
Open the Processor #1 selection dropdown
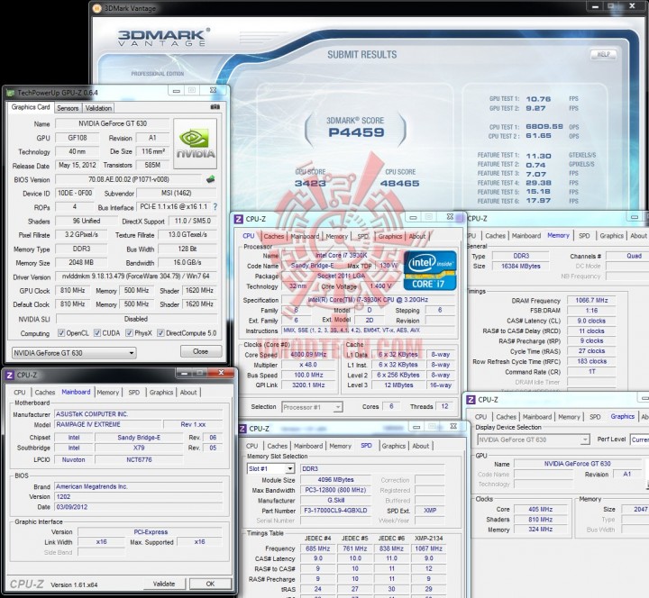(x=312, y=407)
